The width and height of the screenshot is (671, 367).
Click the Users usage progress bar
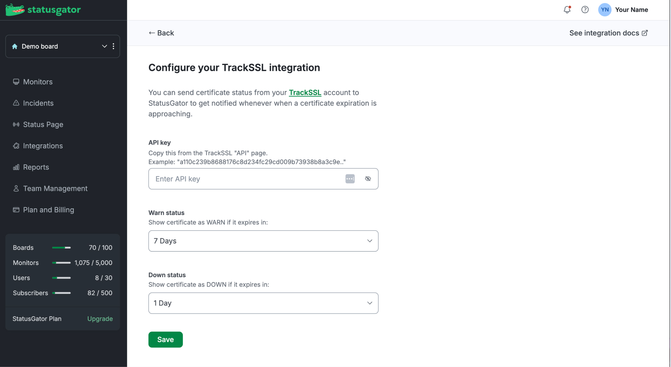coord(61,278)
